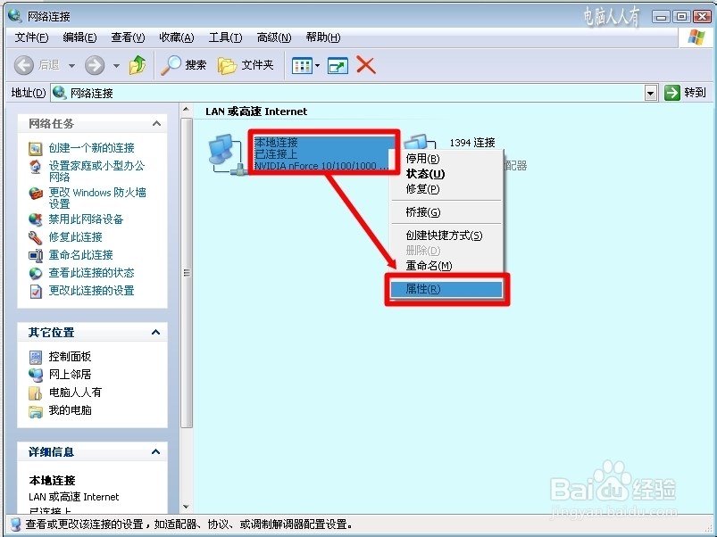Screen dimensions: 717x537
Task: Click the 查看此连接的状态 icon
Action: coord(35,273)
